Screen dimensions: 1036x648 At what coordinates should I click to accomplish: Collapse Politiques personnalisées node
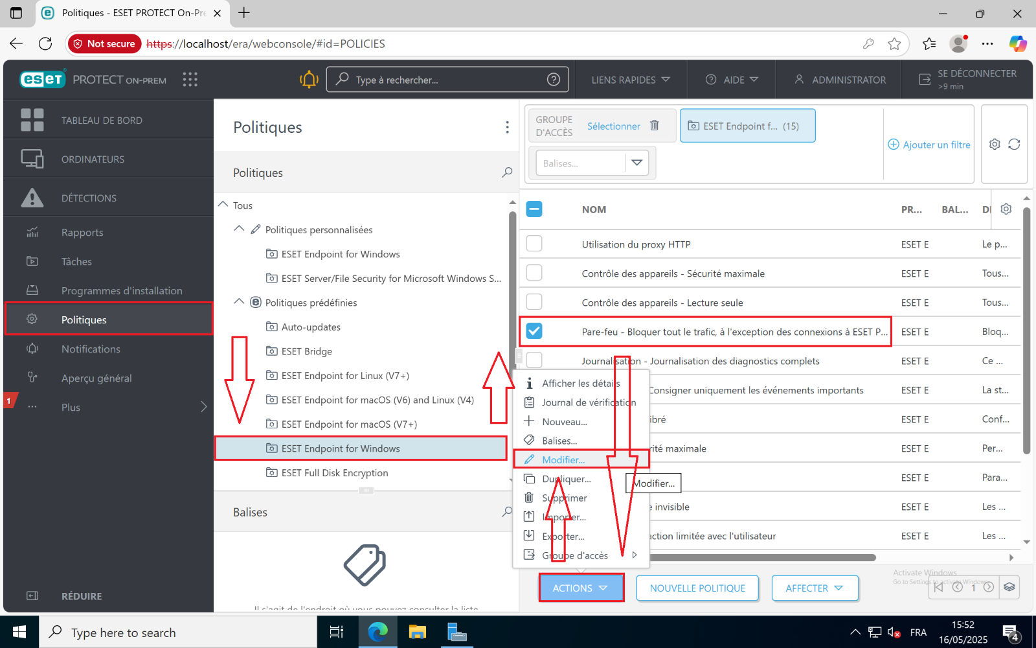pos(239,229)
